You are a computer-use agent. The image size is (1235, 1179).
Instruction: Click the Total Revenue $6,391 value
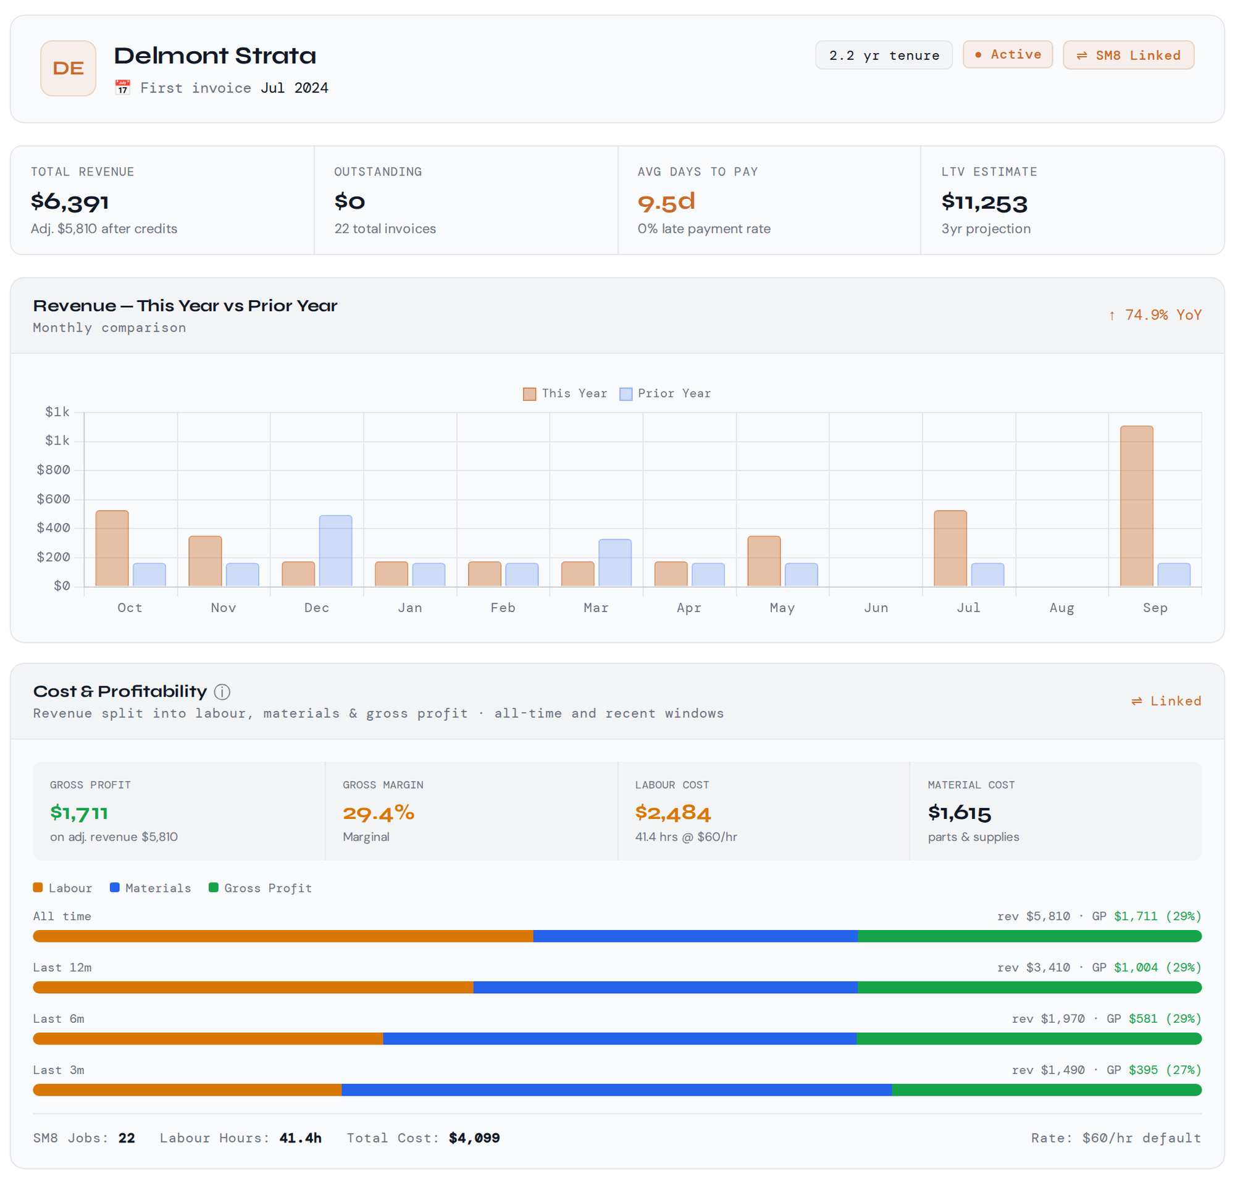70,202
